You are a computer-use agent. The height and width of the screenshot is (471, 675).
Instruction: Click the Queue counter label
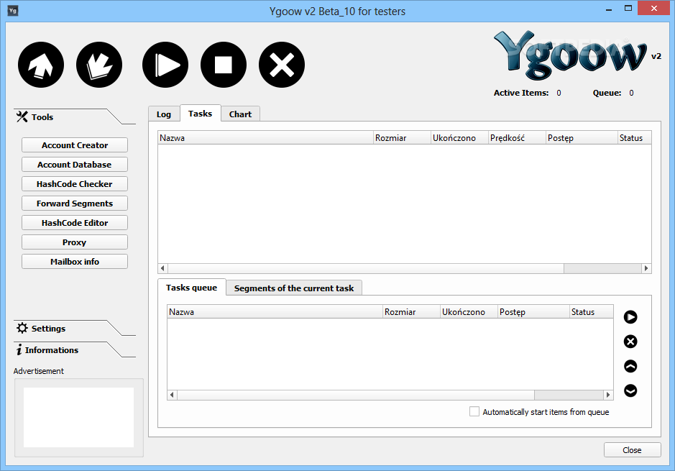click(x=607, y=93)
